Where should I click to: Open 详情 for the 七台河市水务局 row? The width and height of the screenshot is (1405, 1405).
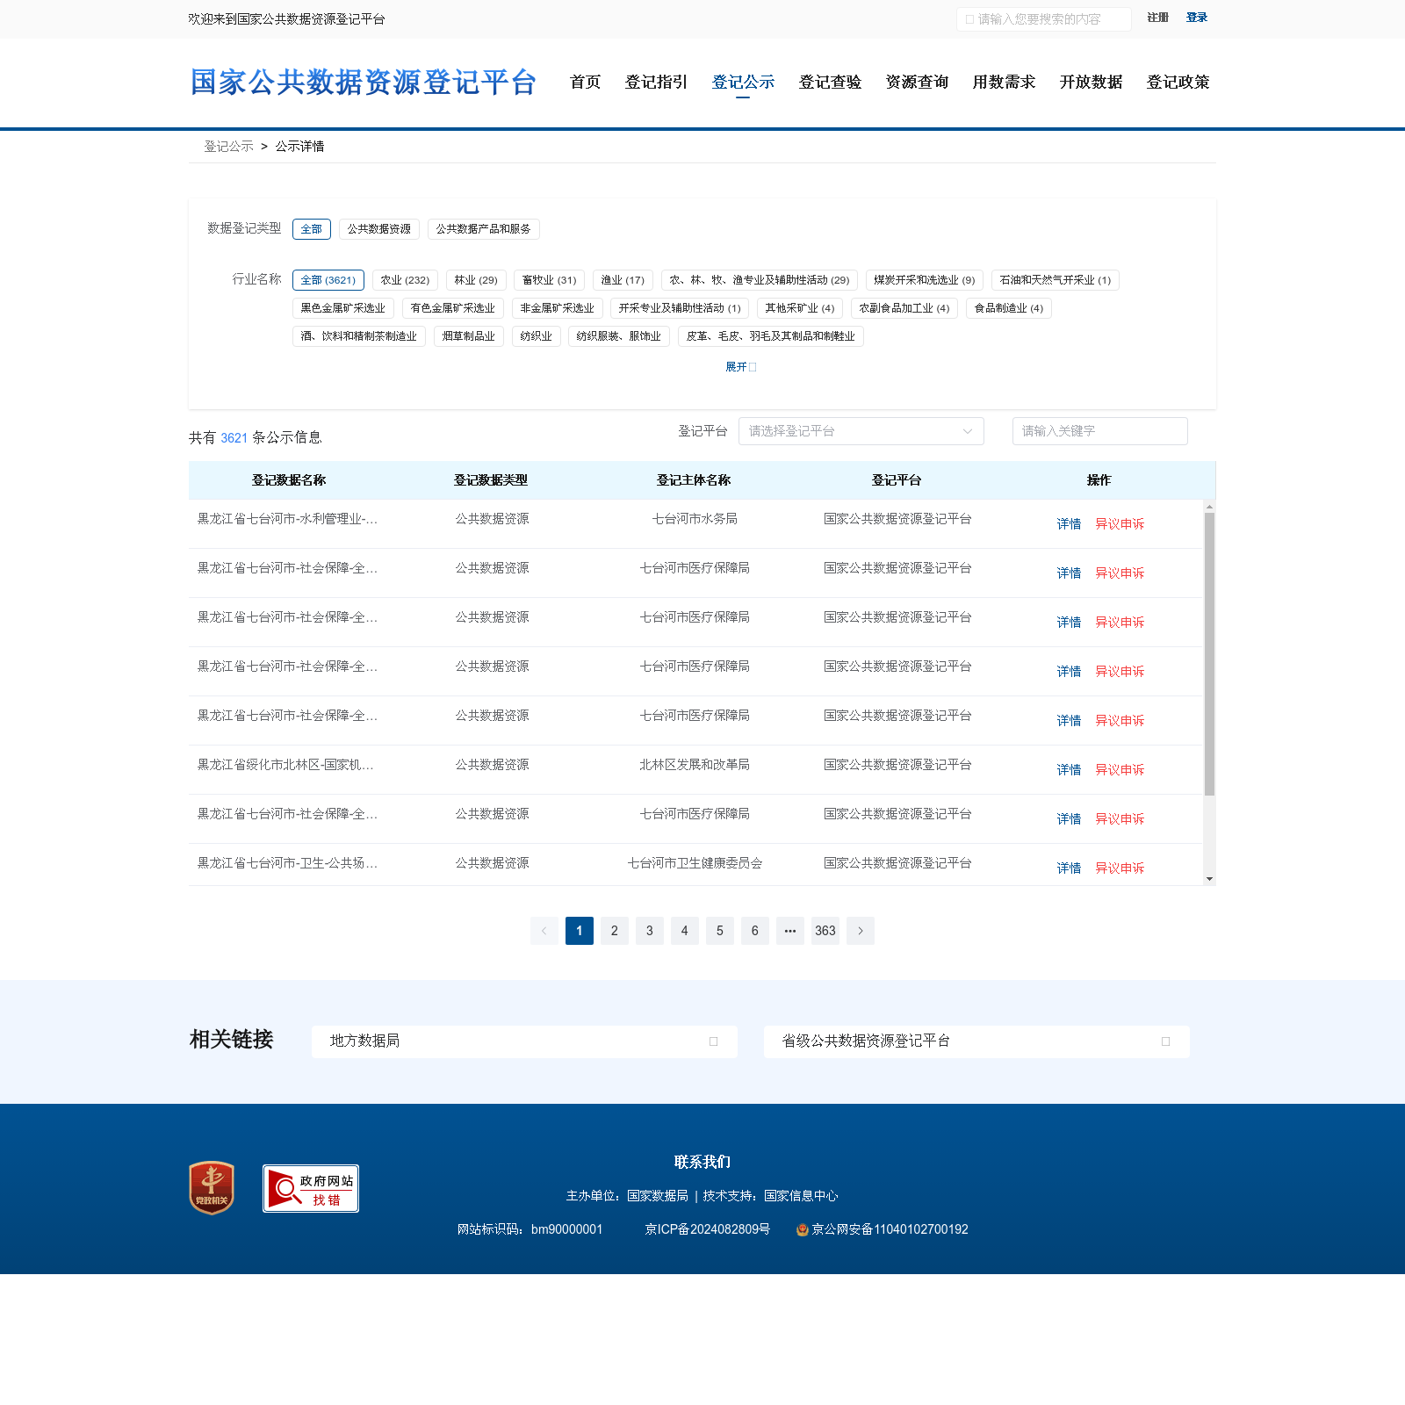point(1069,524)
